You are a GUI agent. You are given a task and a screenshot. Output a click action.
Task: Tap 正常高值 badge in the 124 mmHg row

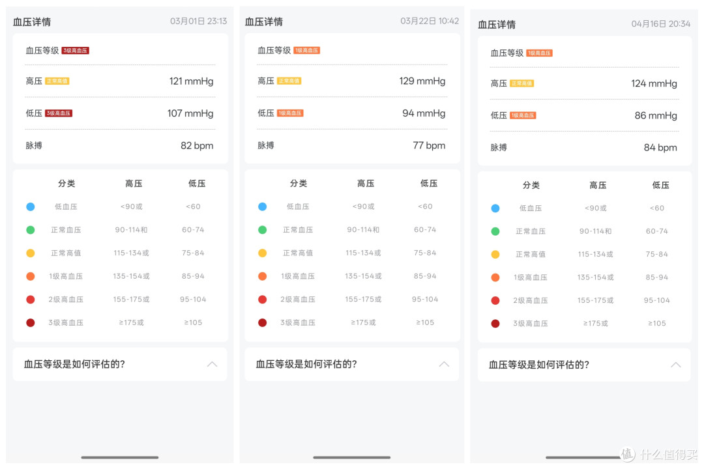click(x=521, y=83)
